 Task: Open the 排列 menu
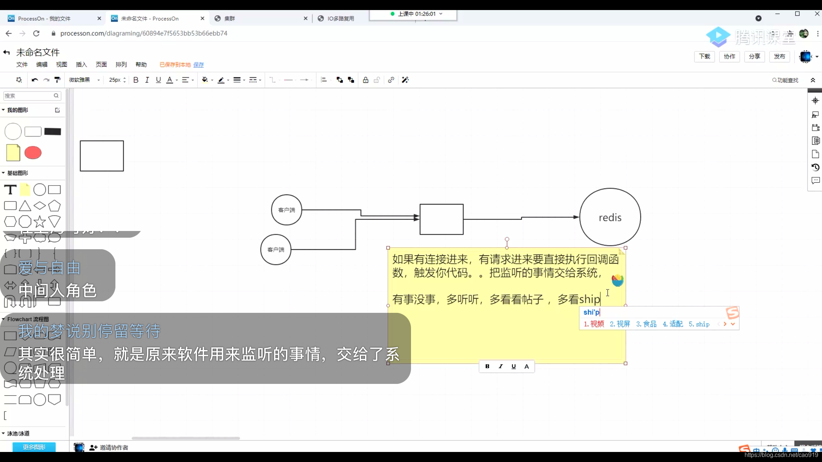121,64
